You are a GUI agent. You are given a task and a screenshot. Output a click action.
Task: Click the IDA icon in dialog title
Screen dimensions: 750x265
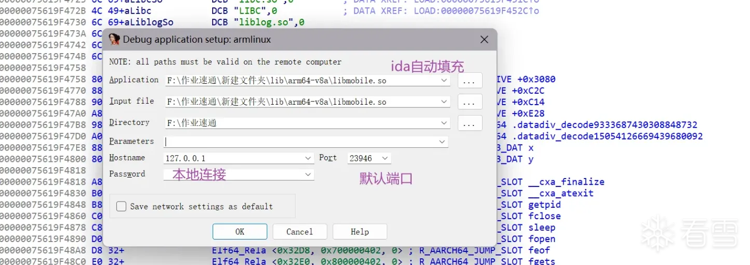[x=115, y=40]
